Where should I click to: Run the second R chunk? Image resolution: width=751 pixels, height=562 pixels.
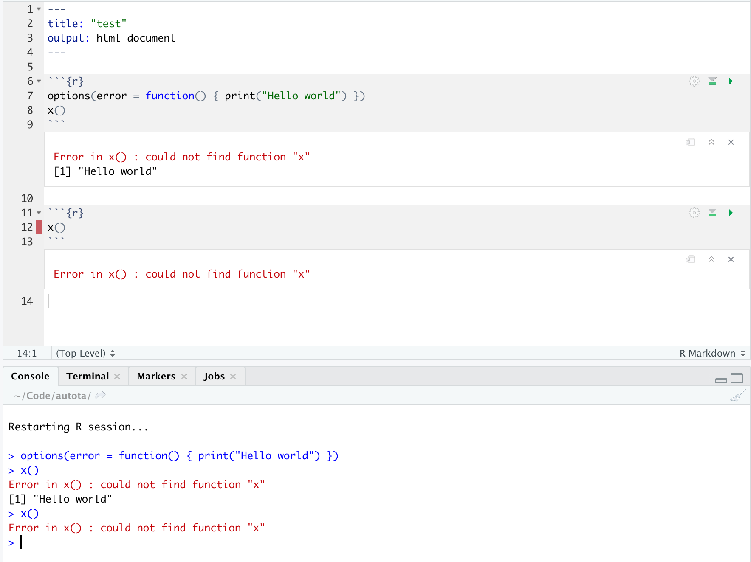point(731,213)
